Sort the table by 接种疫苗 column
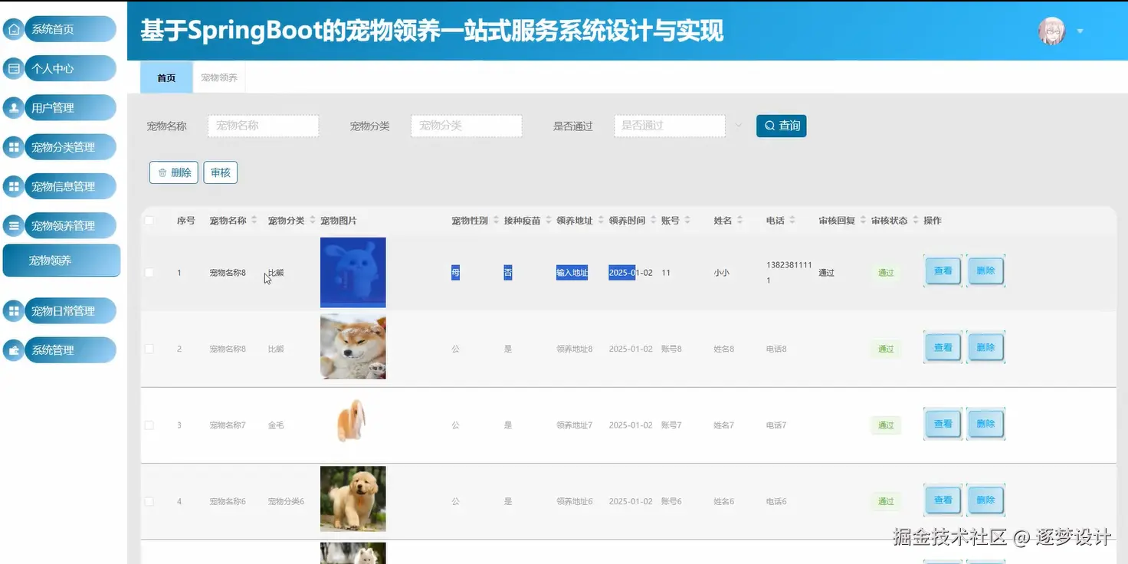This screenshot has width=1128, height=564. point(549,221)
